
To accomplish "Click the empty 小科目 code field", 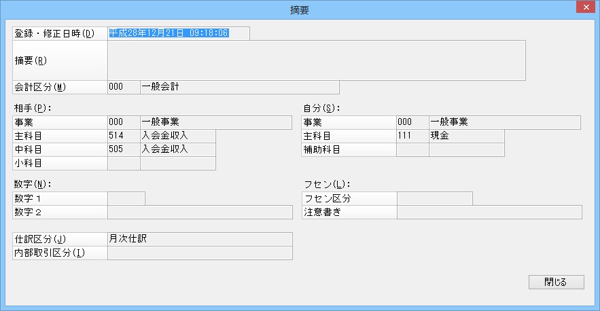I will coord(124,163).
